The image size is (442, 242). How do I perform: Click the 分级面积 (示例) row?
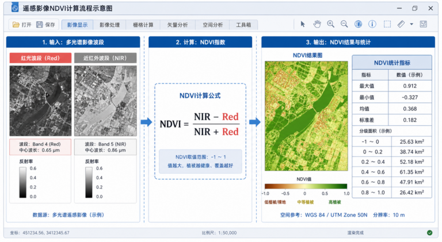pos(392,131)
